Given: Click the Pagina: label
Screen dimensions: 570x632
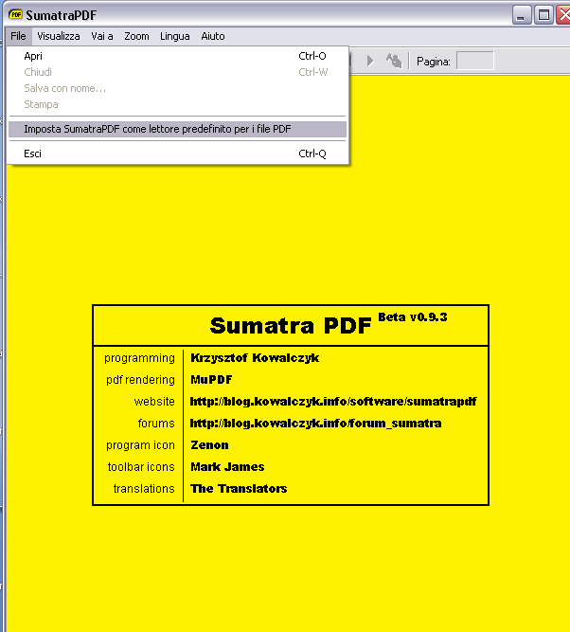Looking at the screenshot, I should coord(434,62).
